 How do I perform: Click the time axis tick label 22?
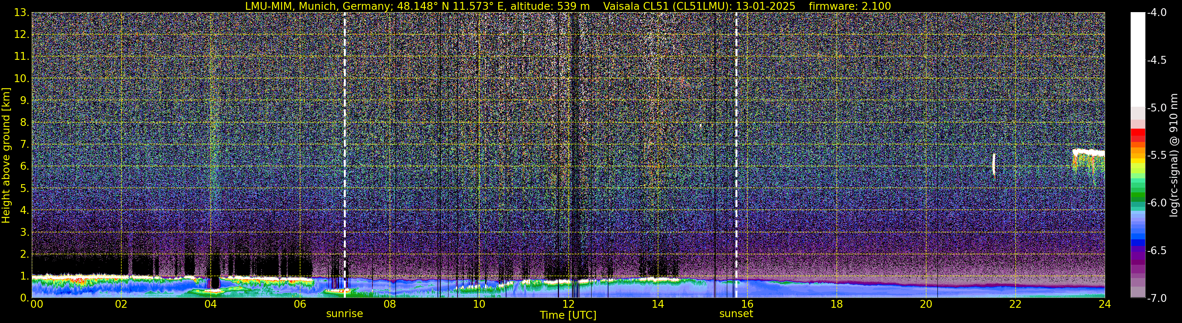(x=1015, y=305)
